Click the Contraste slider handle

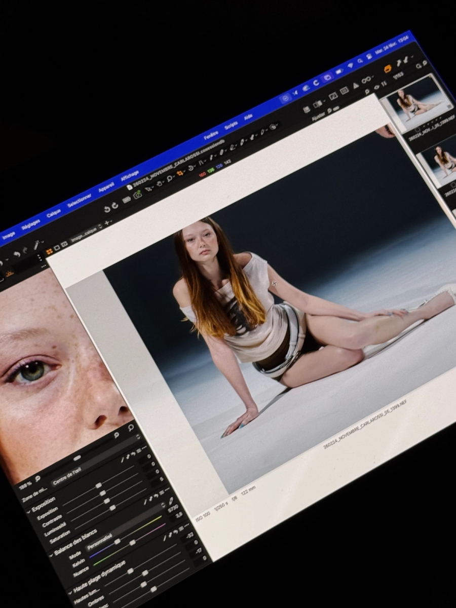click(x=102, y=492)
